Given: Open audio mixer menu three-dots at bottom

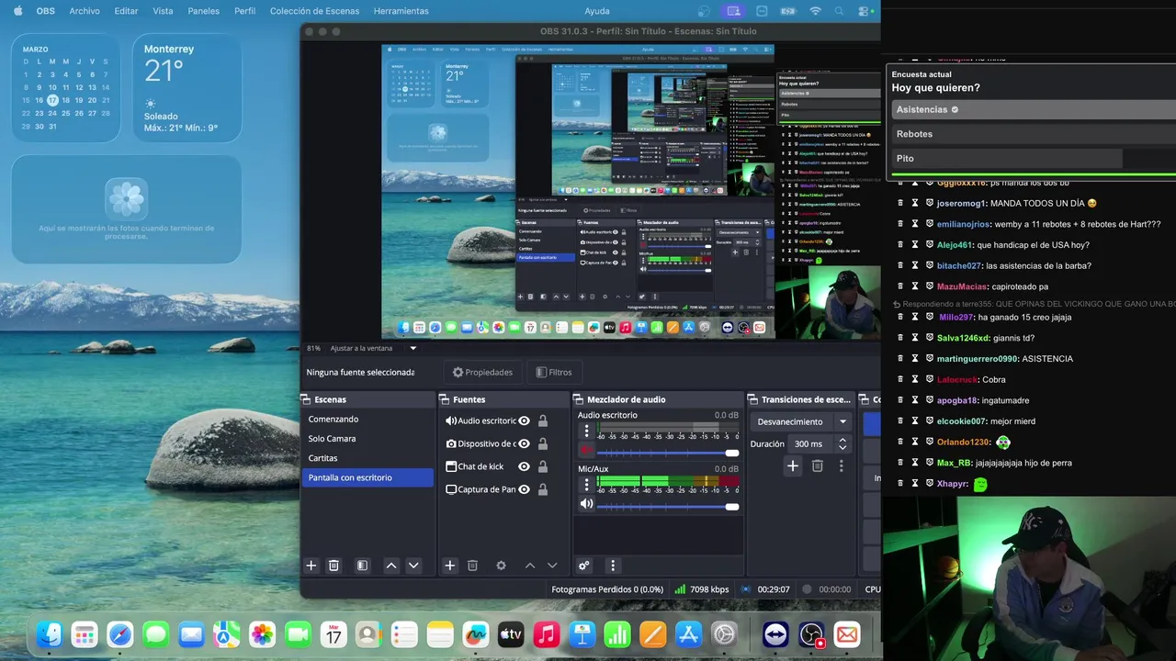Looking at the screenshot, I should (613, 566).
